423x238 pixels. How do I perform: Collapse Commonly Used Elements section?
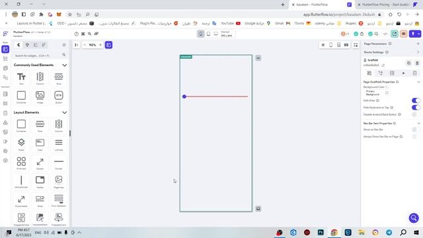coord(65,65)
